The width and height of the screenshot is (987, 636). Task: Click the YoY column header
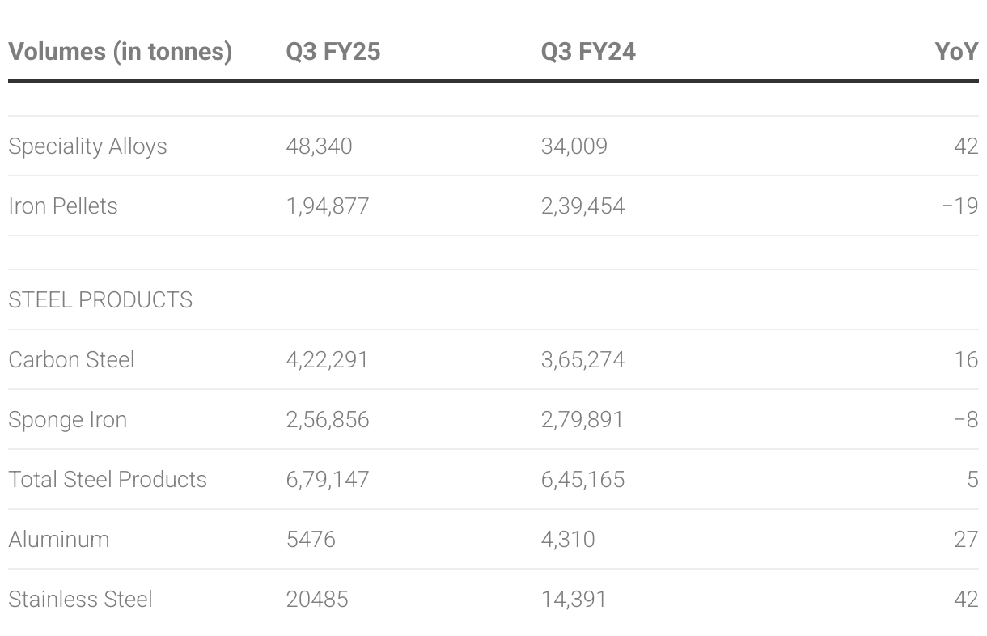[956, 52]
